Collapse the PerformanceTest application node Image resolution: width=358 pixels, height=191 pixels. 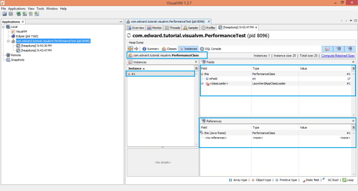click(x=9, y=41)
